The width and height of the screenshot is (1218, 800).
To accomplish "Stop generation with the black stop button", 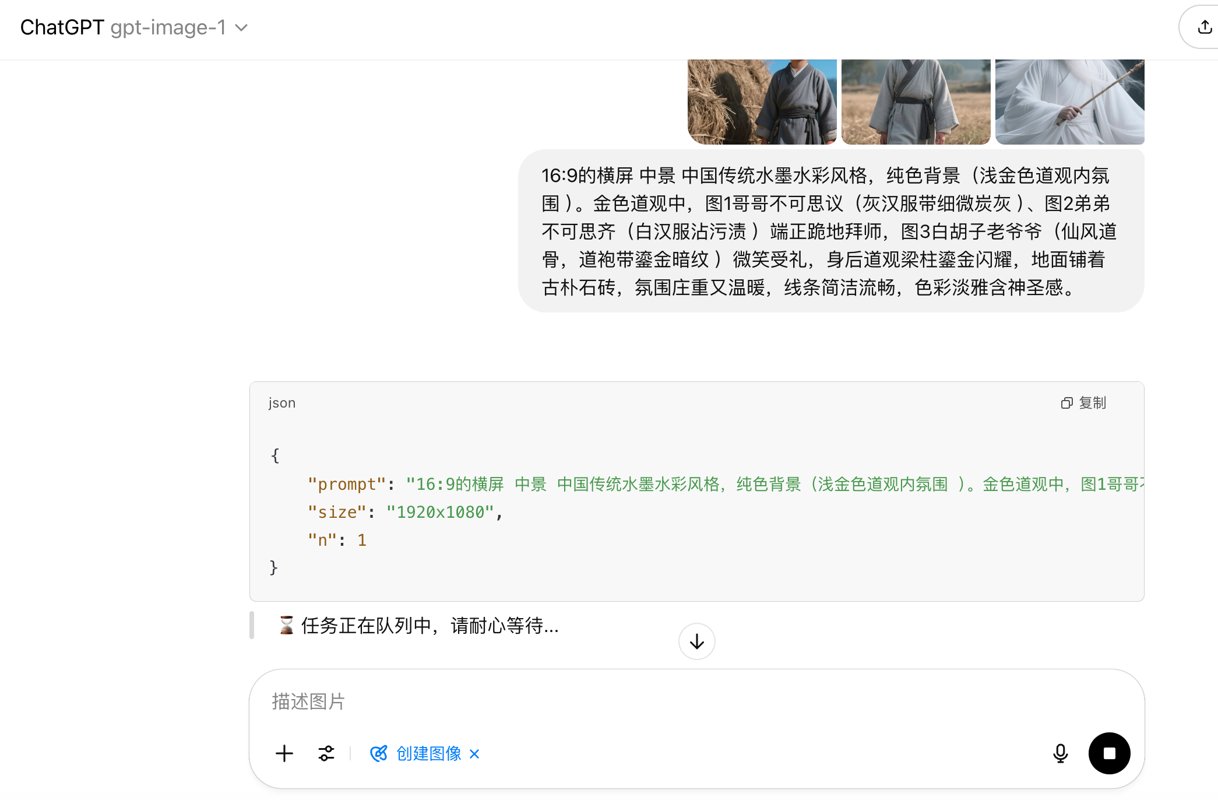I will click(x=1110, y=753).
